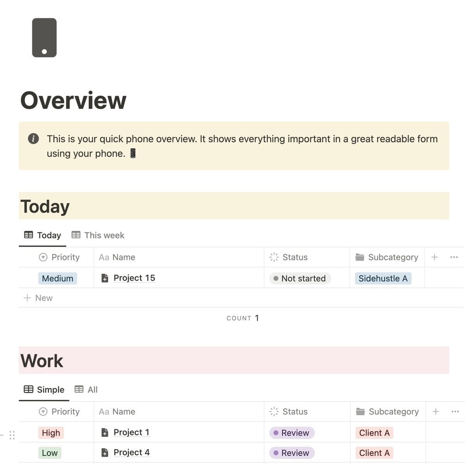Click the info icon in the callout
The image size is (465, 465).
tap(33, 139)
